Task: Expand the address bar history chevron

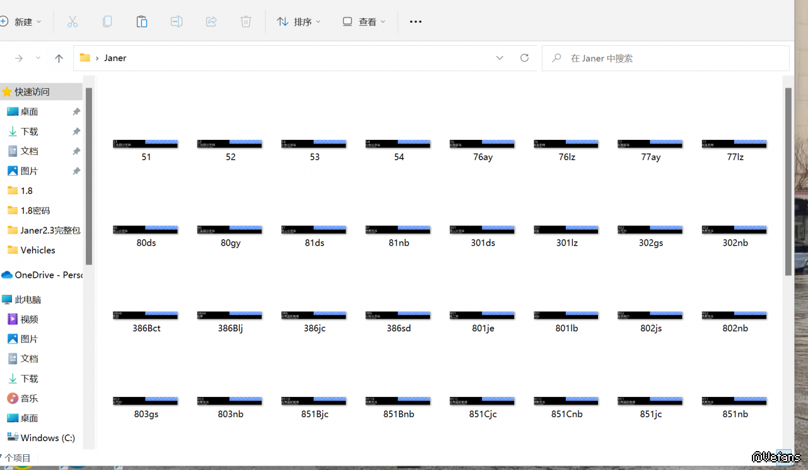Action: pyautogui.click(x=500, y=58)
